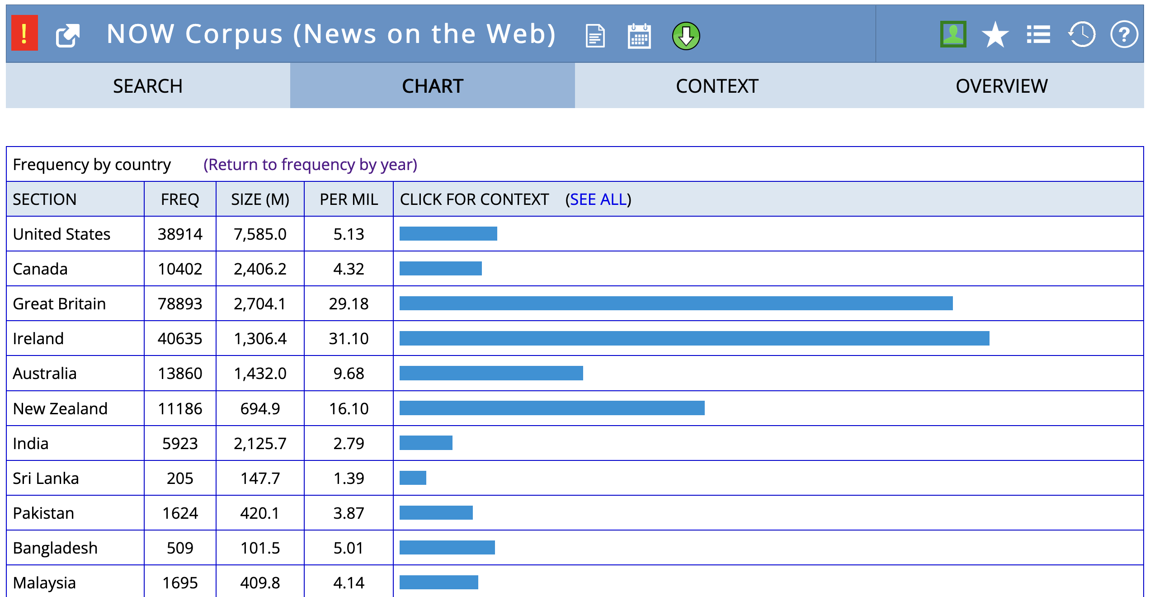Open the help question mark icon
The image size is (1150, 597).
point(1124,35)
